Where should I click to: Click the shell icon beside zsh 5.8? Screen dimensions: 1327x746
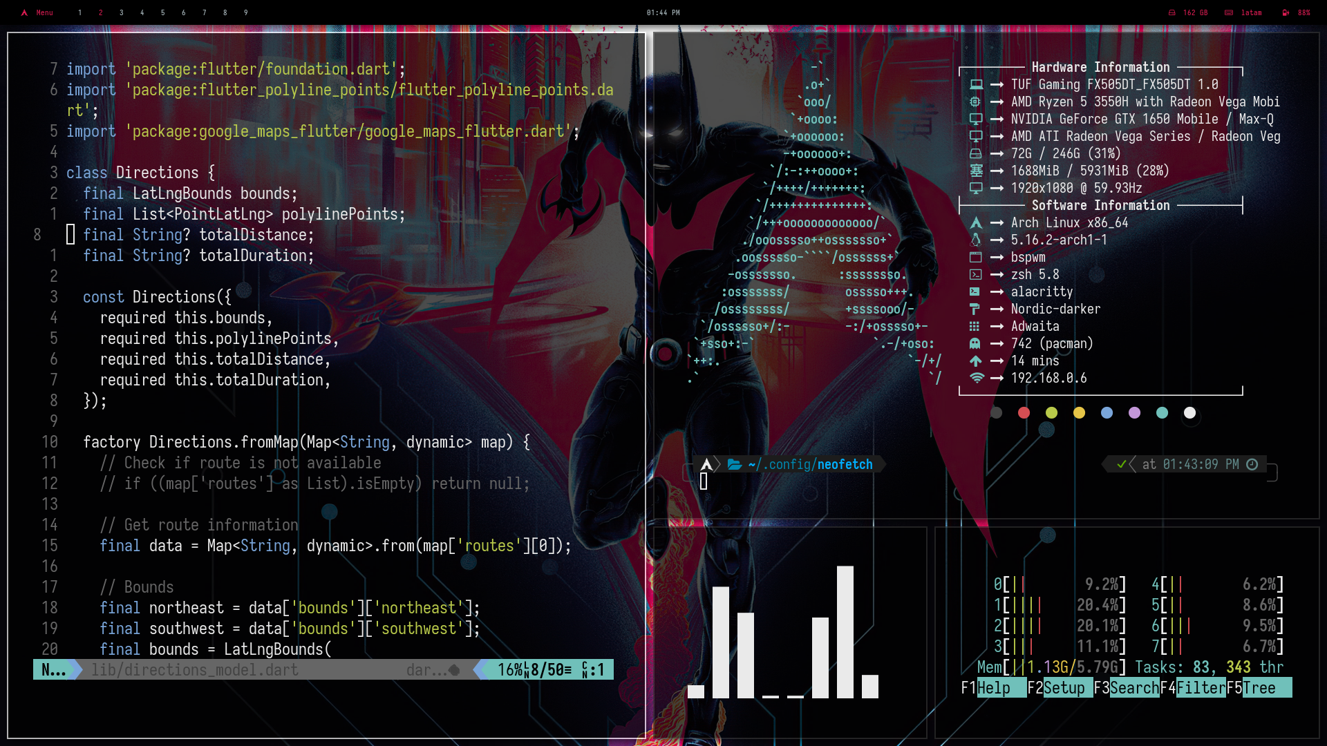click(976, 274)
